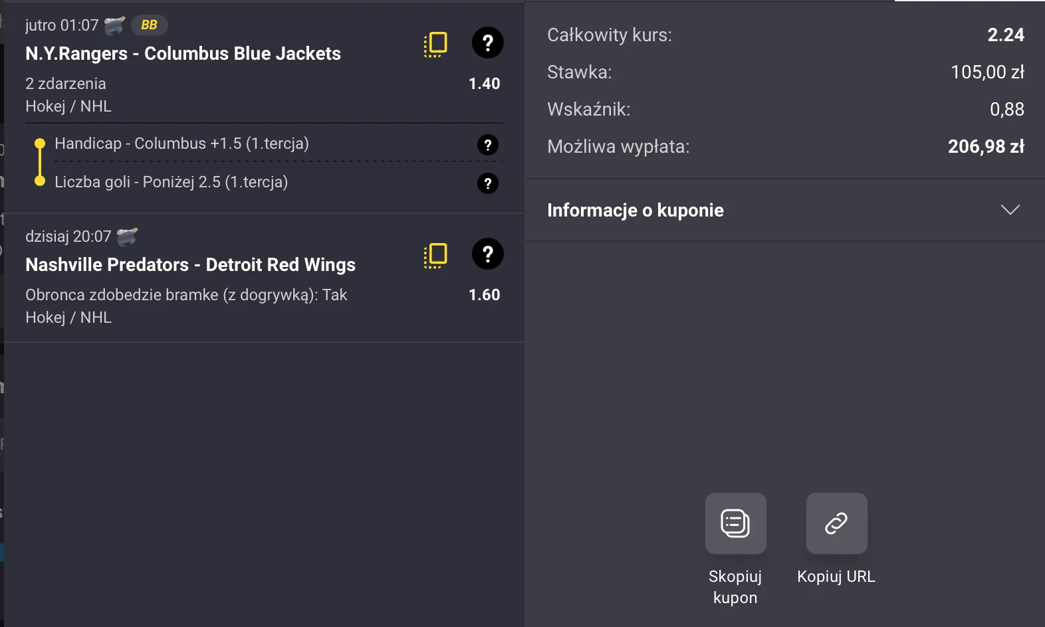Click the Kopiuj URL link icon
This screenshot has width=1045, height=627.
(836, 523)
